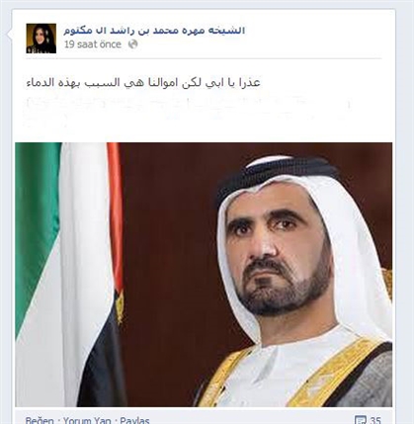Screen dimensions: 414x424
Task: Click 'Paylaş' to share the post
Action: tap(134, 420)
